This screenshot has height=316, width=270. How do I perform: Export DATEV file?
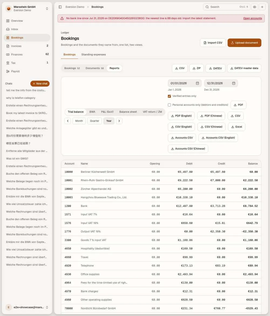(x=215, y=68)
